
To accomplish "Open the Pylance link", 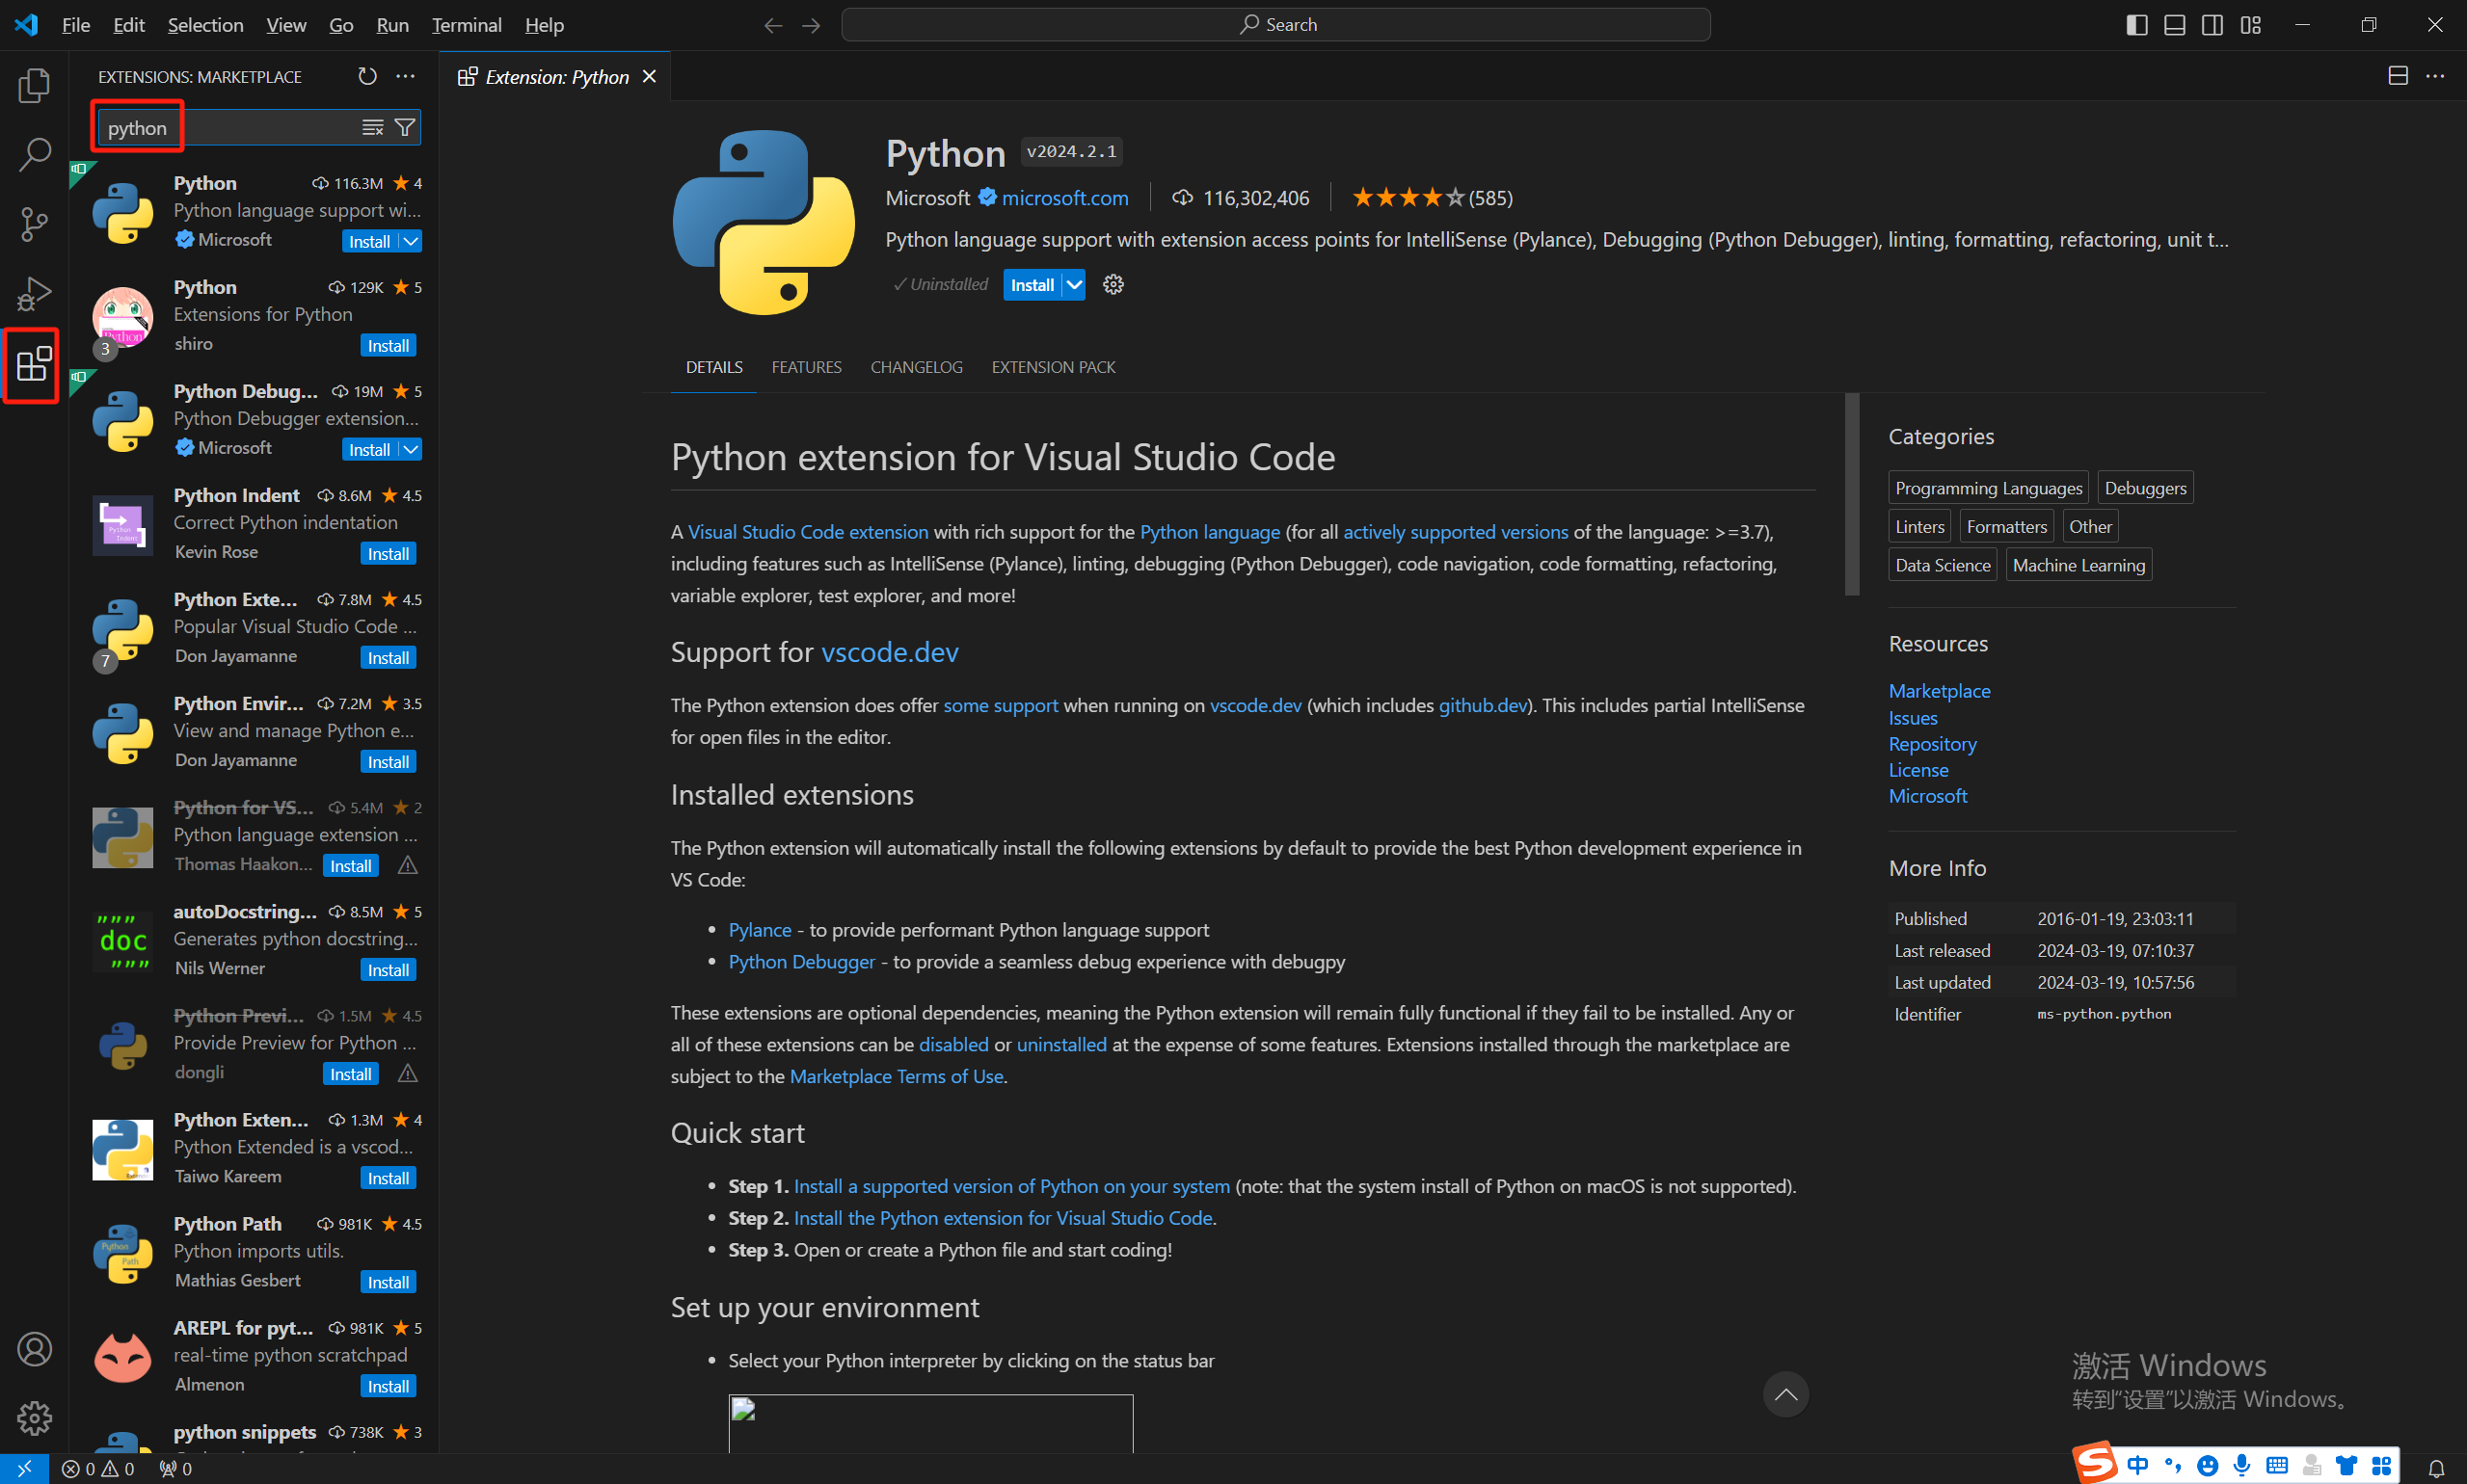I will click(760, 929).
